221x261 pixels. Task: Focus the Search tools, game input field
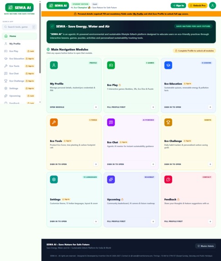pos(19,27)
